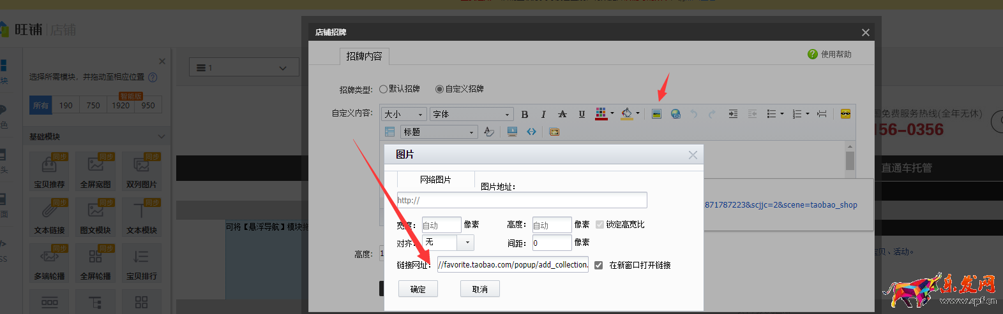Image resolution: width=1003 pixels, height=314 pixels.
Task: Click the insert image icon in editor toolbar
Action: 656,114
